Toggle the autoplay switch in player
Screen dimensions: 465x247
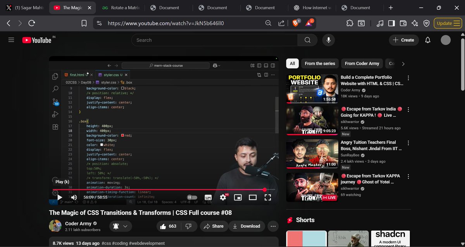tap(192, 197)
